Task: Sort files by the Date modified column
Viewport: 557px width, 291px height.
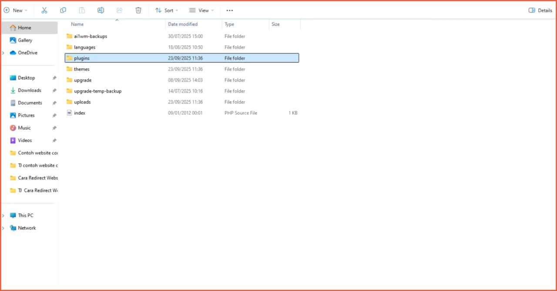Action: coord(182,24)
